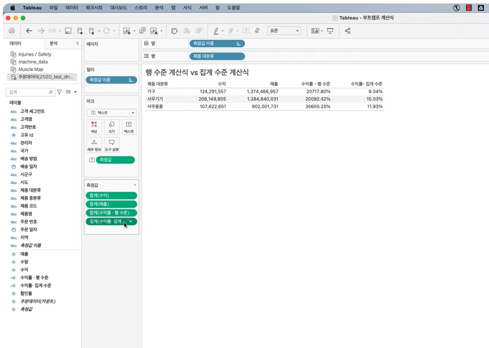Screen dimensions: 489x348
Task: Click the redo forward arrow
Action: pos(41,30)
